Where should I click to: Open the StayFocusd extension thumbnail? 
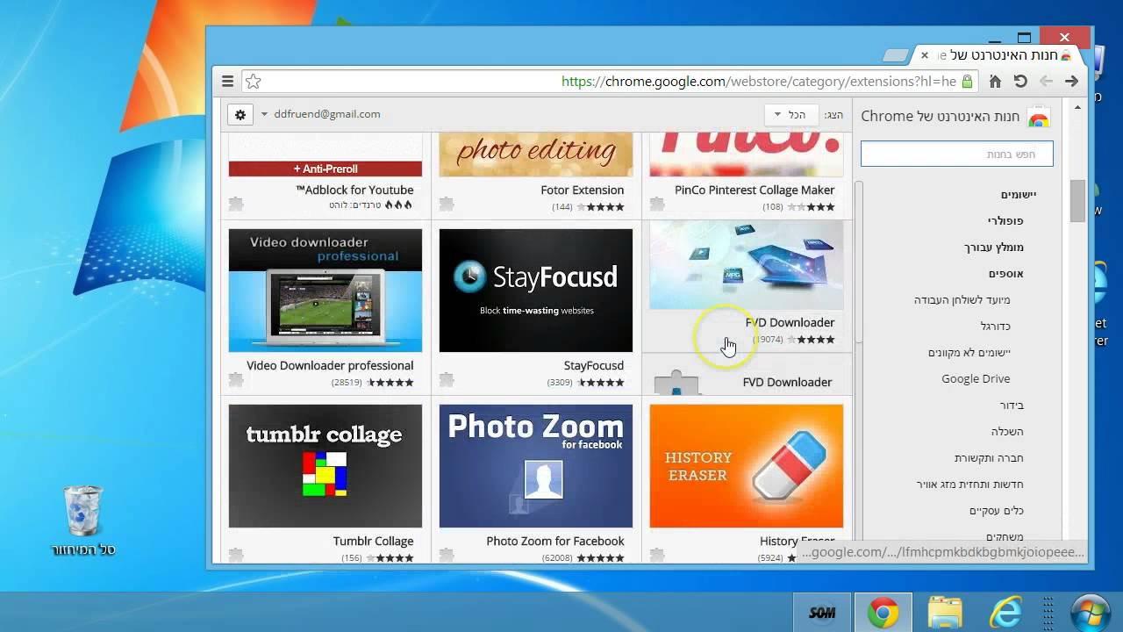[x=536, y=291]
